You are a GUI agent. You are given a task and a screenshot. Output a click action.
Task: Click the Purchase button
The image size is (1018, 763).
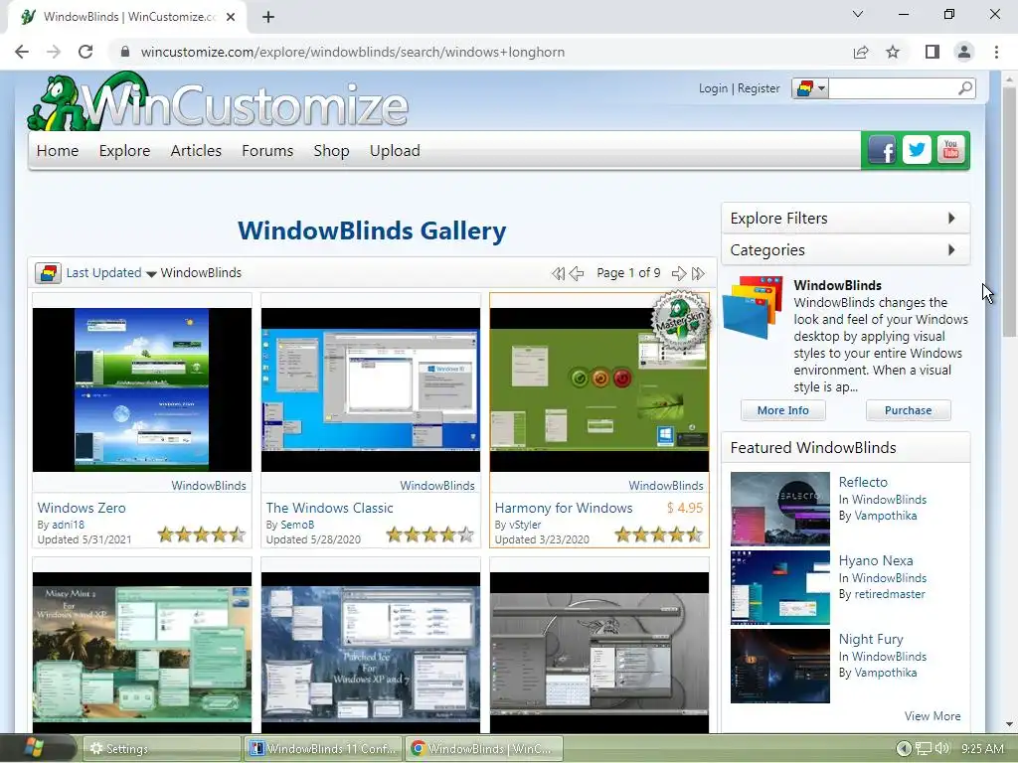pyautogui.click(x=909, y=410)
